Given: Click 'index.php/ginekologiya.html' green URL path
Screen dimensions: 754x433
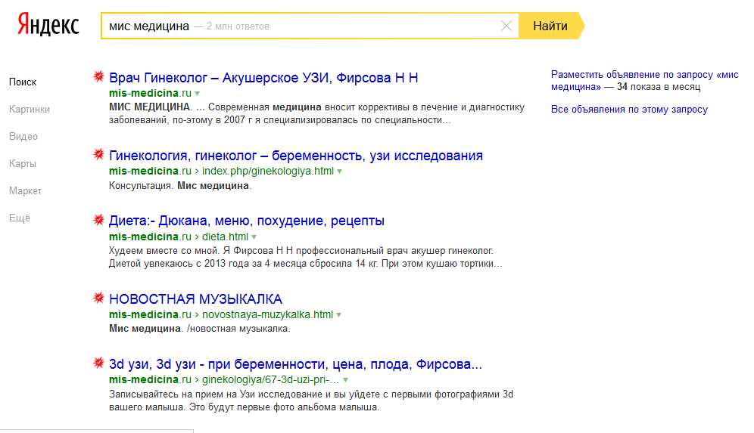Looking at the screenshot, I should pyautogui.click(x=268, y=171).
